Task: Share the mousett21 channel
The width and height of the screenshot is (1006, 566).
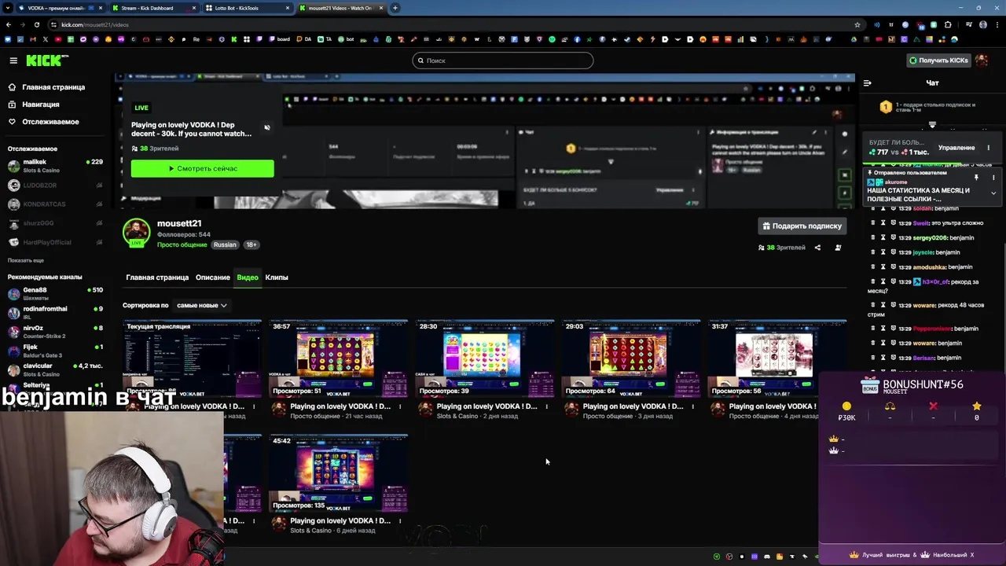Action: coord(817,248)
